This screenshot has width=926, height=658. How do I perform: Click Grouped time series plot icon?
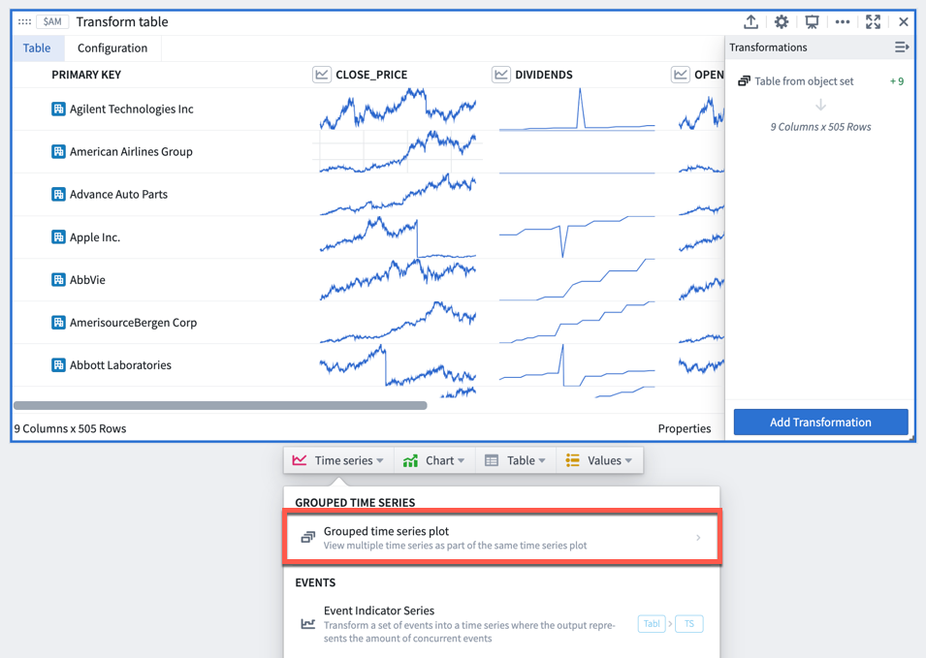(x=307, y=537)
